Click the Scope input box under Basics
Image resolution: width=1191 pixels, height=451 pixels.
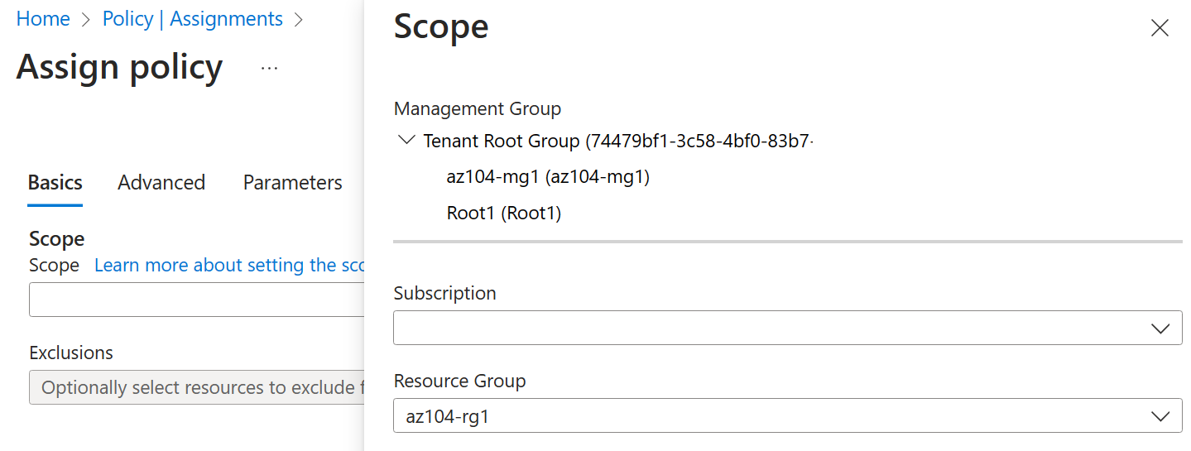pos(196,300)
